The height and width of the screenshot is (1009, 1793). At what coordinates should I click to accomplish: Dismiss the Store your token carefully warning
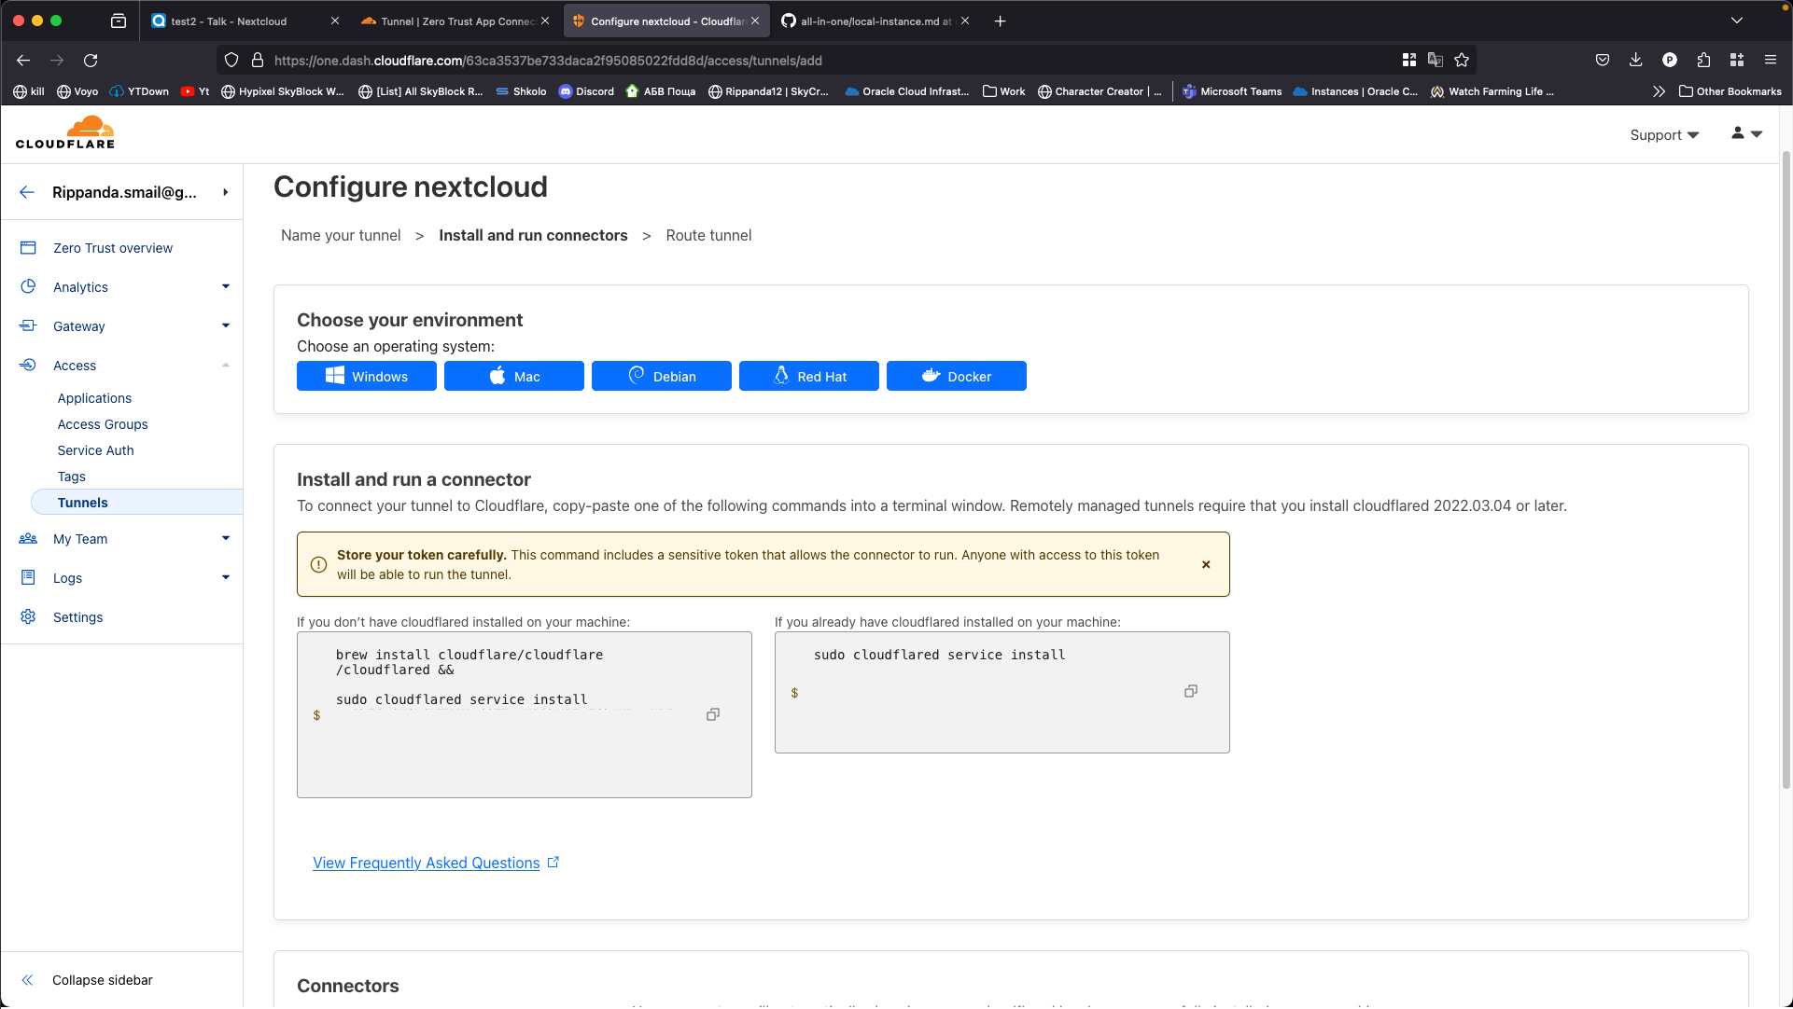[1206, 564]
